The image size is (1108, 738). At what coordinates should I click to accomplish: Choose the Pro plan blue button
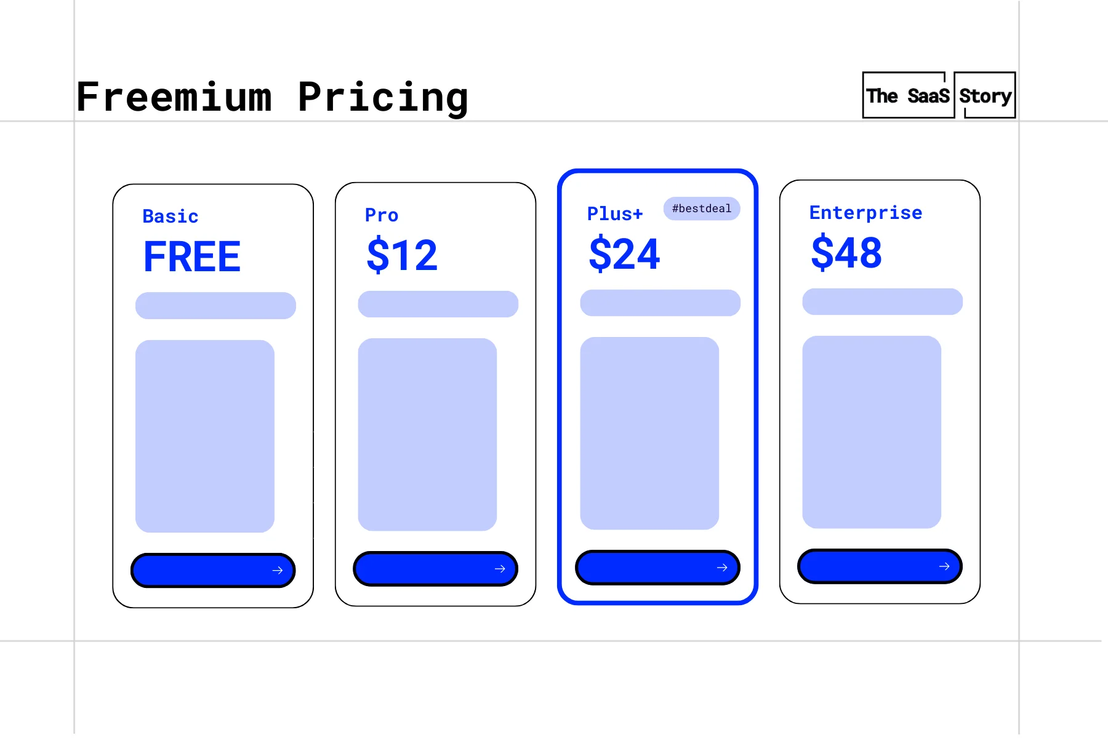(x=435, y=569)
